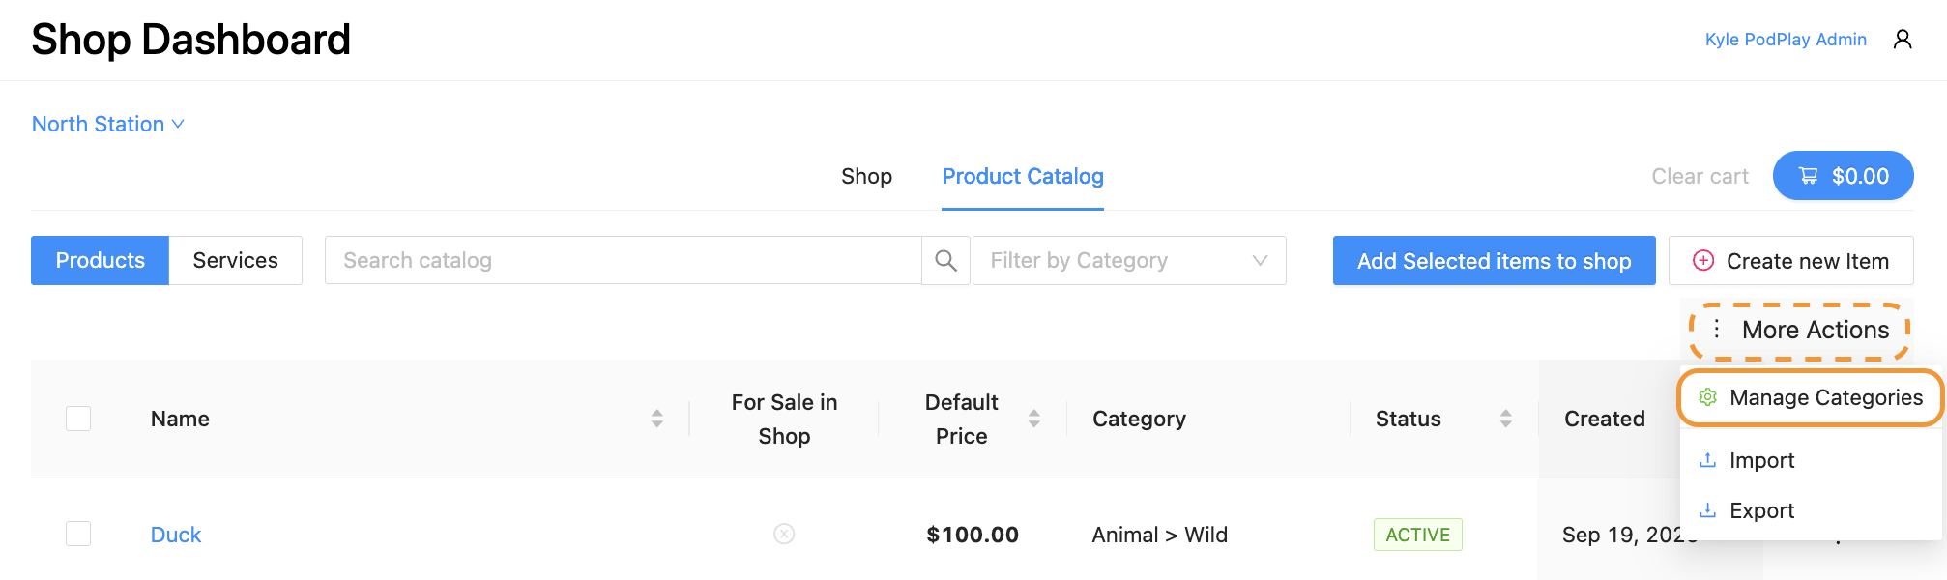1947x580 pixels.
Task: Click Add Selected items to shop
Action: (x=1494, y=261)
